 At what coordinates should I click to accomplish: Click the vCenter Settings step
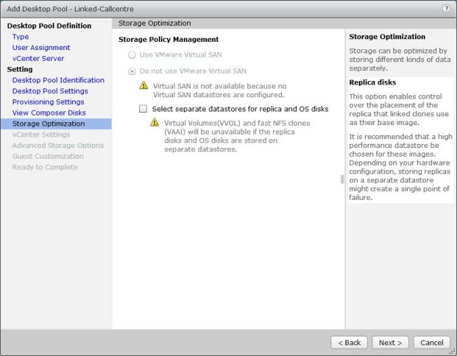click(41, 134)
